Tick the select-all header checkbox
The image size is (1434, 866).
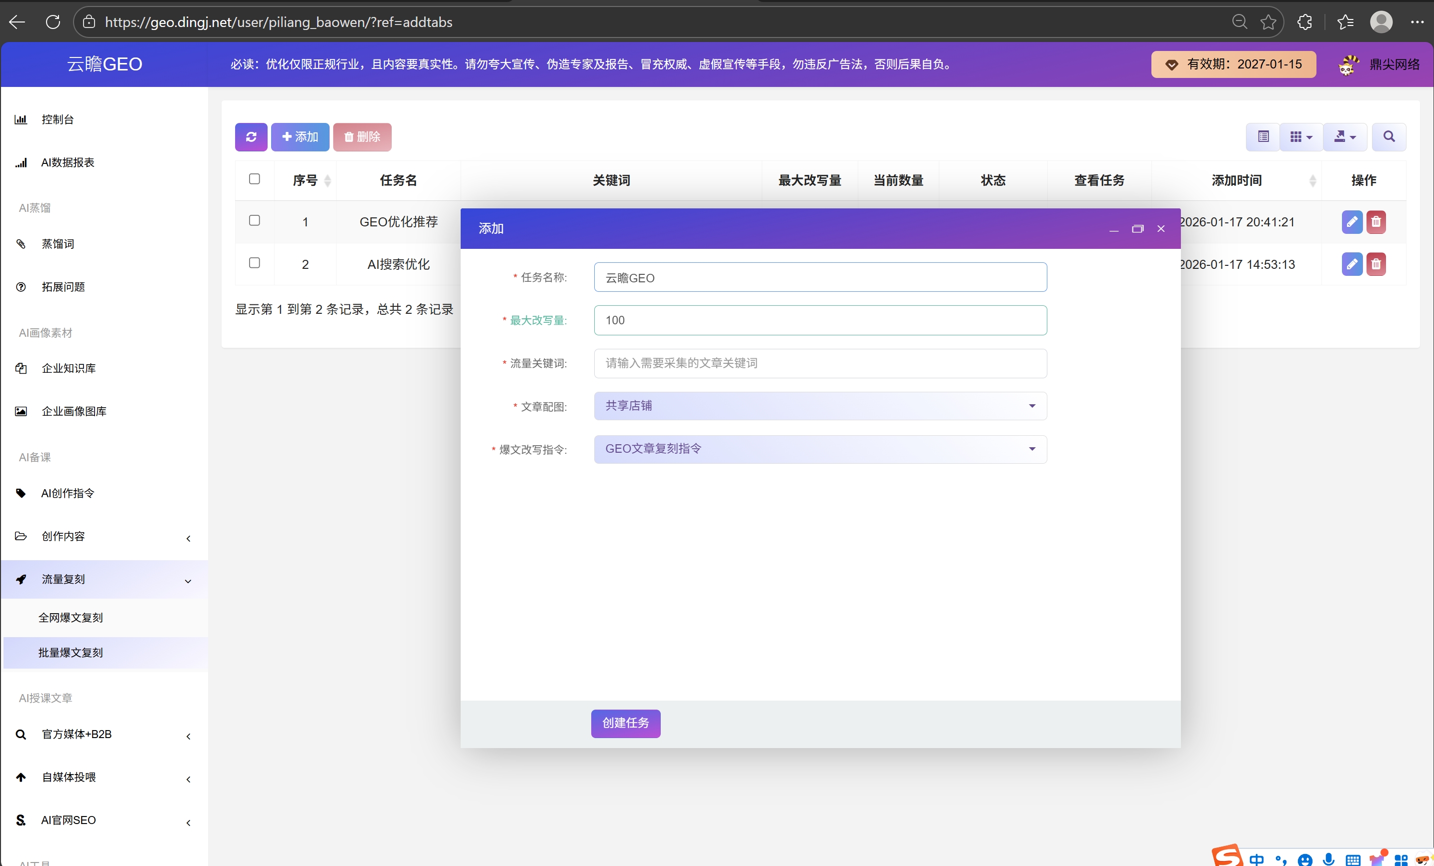pyautogui.click(x=254, y=178)
